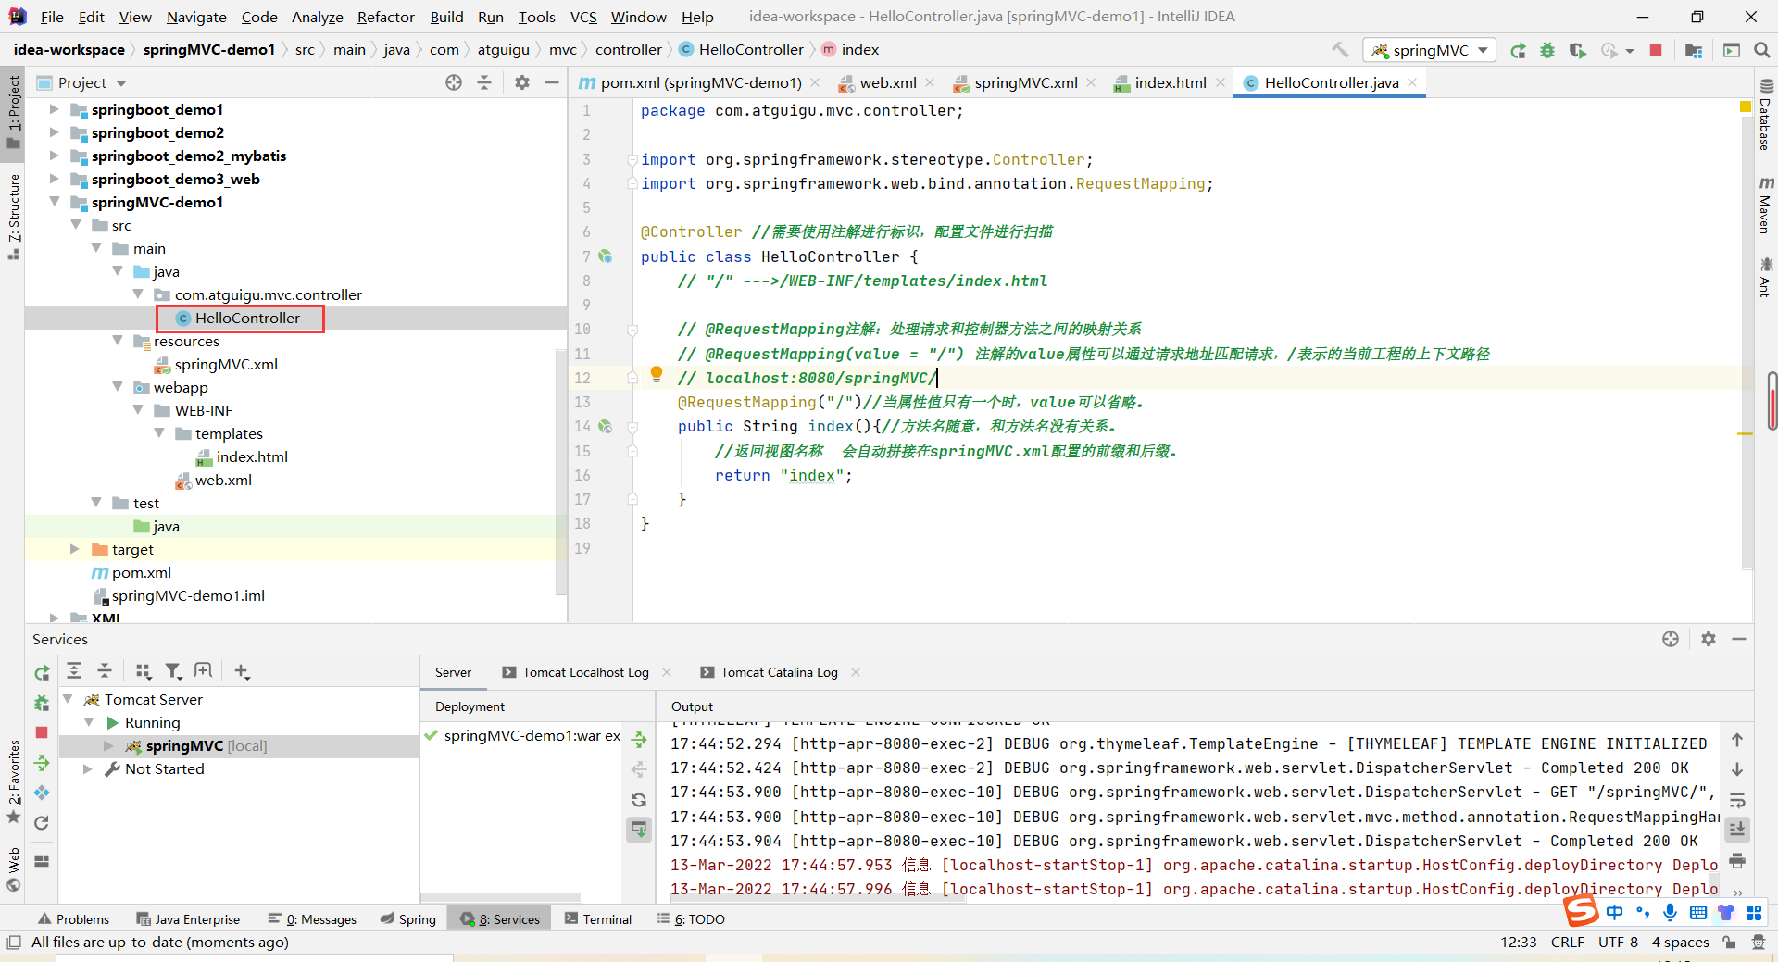
Task: Click the CRLF line separator in status bar
Action: pyautogui.click(x=1567, y=942)
